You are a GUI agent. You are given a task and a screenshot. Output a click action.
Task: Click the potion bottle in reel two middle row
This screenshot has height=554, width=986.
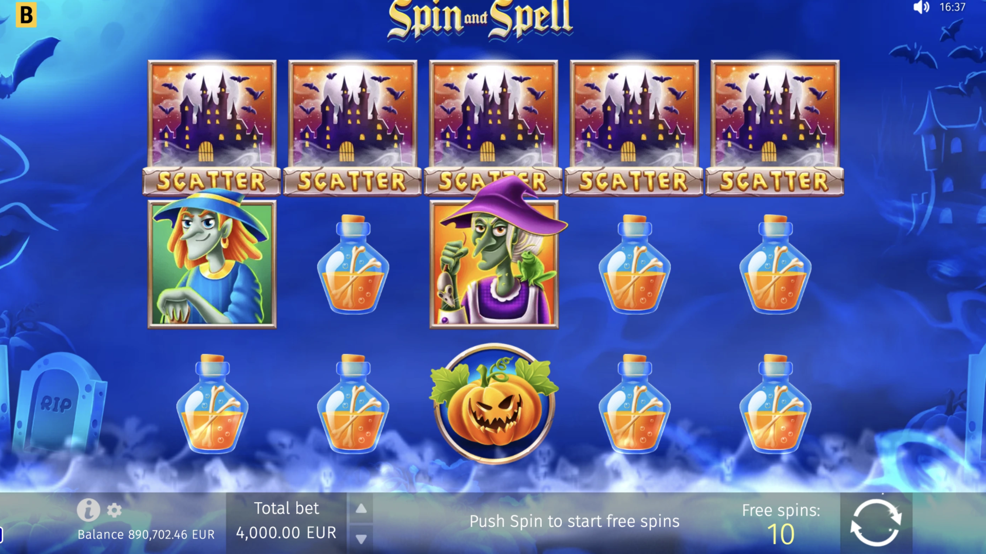(x=353, y=264)
